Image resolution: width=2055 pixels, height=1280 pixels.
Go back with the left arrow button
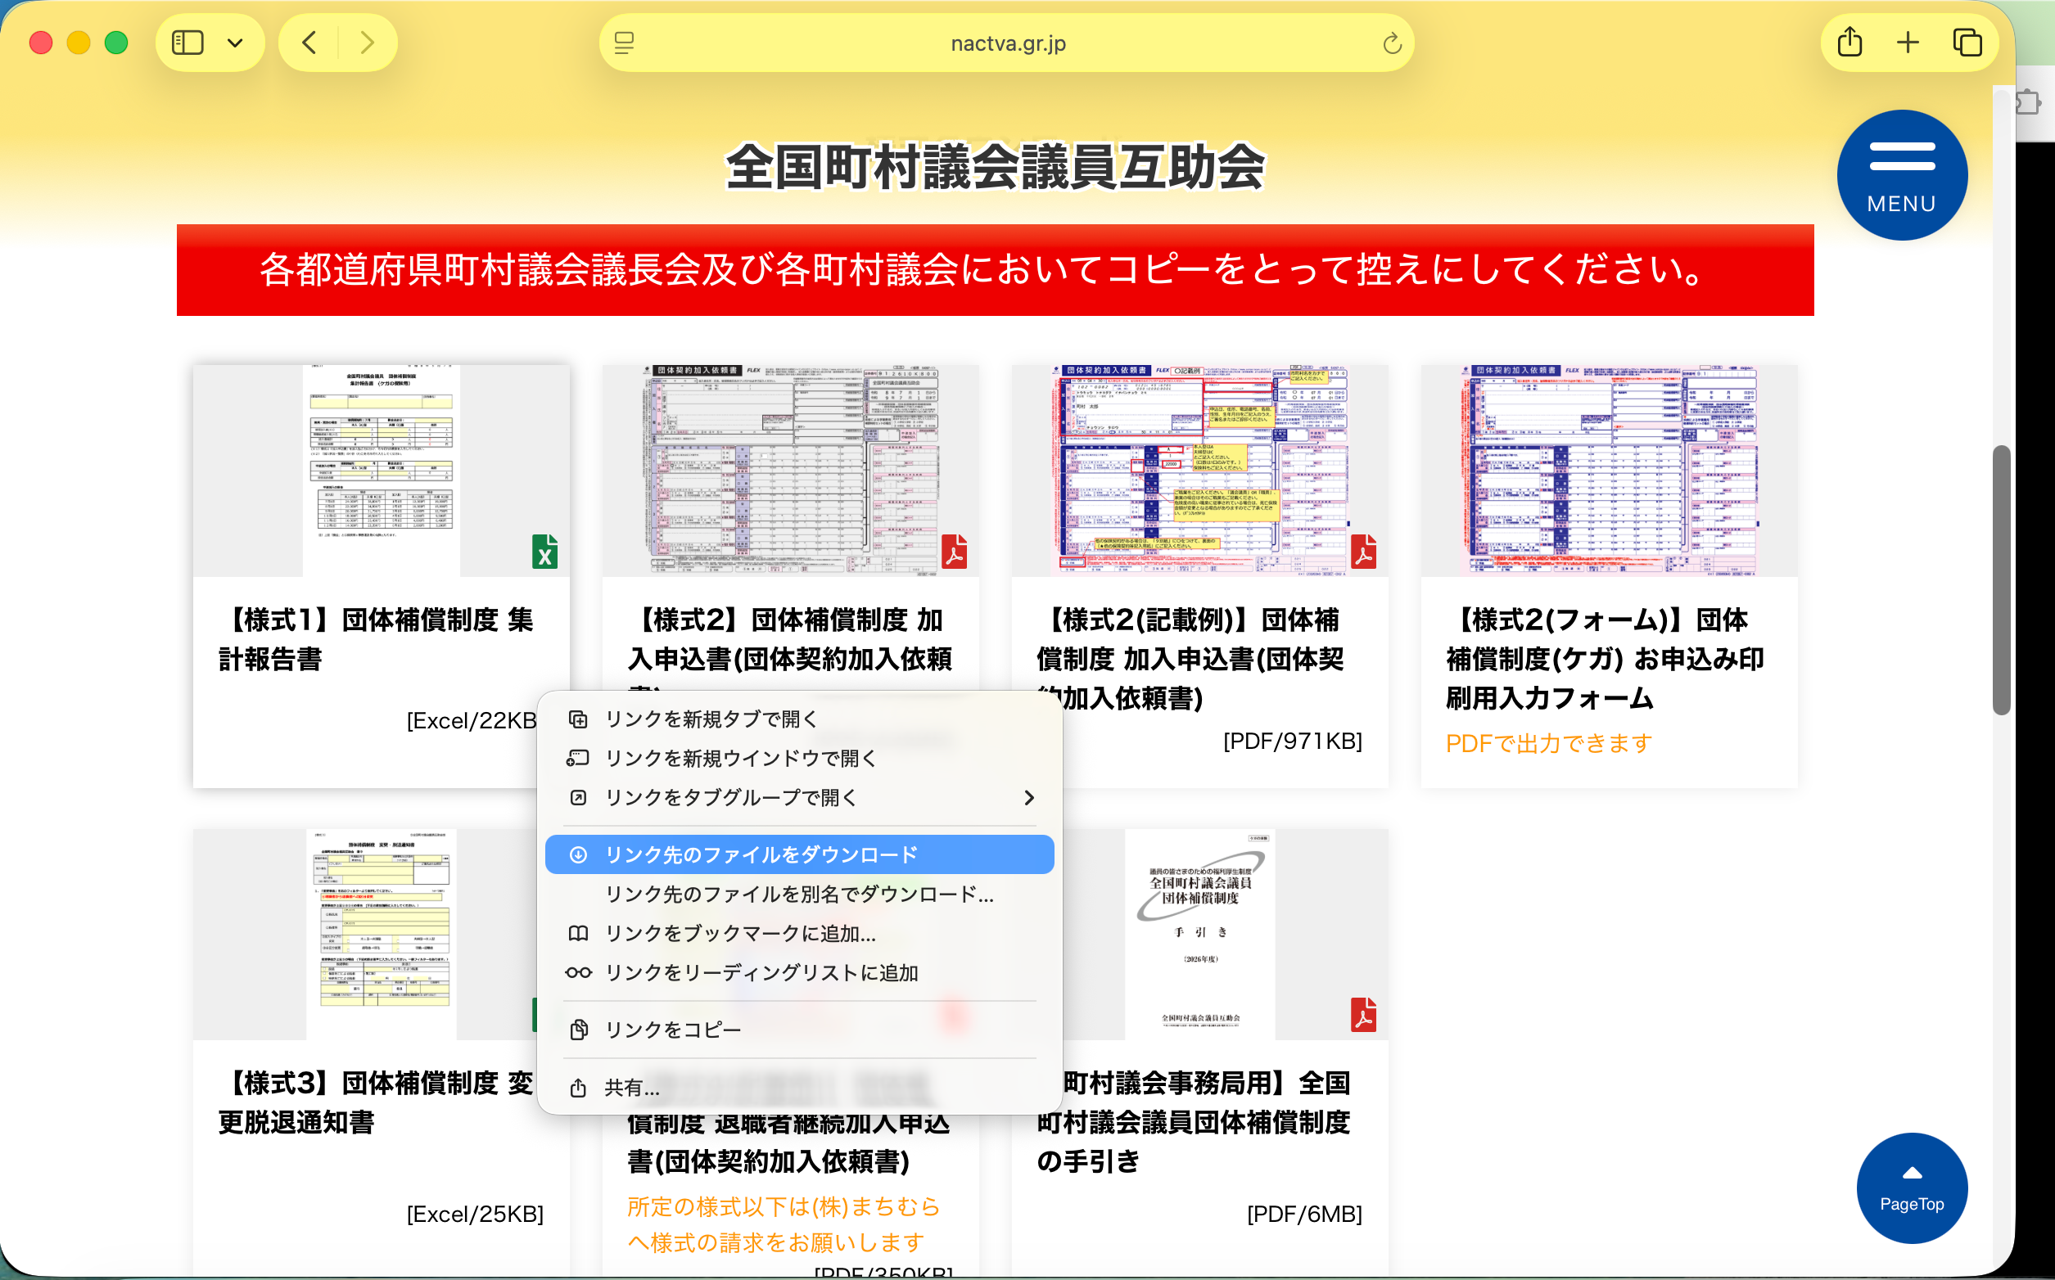(x=309, y=43)
